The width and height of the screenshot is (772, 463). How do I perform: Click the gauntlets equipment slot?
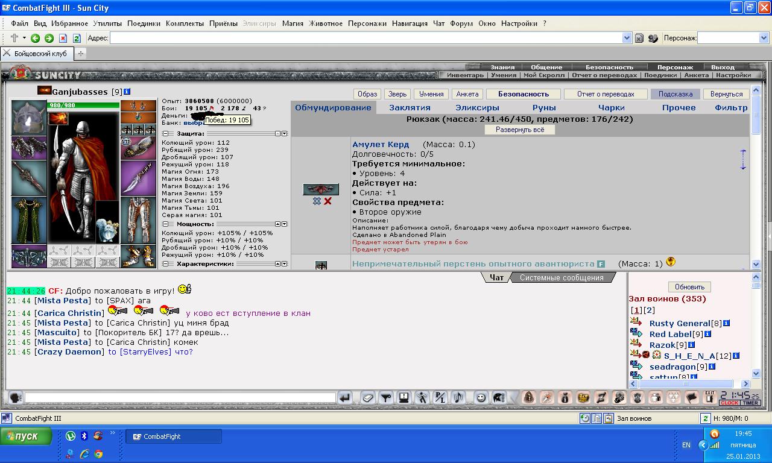29,147
